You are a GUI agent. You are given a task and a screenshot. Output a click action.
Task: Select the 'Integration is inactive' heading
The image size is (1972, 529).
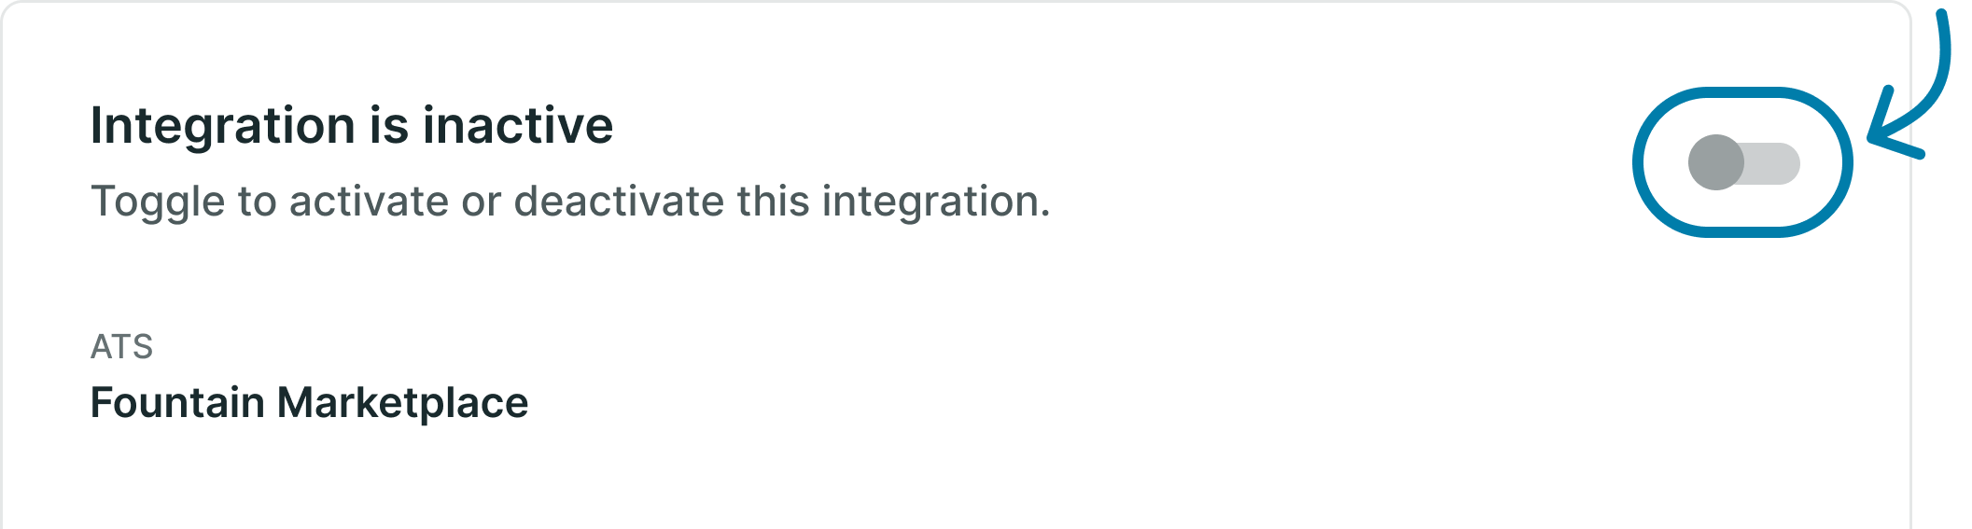point(352,125)
